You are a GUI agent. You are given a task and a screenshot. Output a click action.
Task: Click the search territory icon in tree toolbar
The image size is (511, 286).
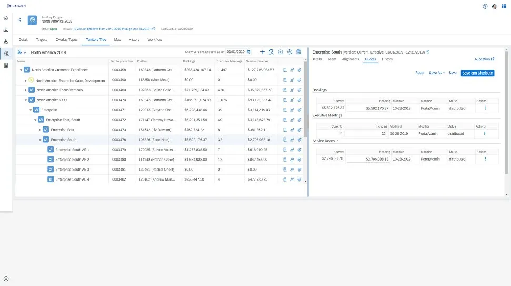271,52
